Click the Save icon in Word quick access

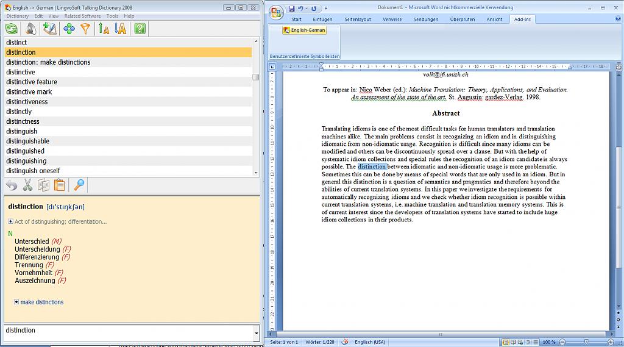click(292, 9)
